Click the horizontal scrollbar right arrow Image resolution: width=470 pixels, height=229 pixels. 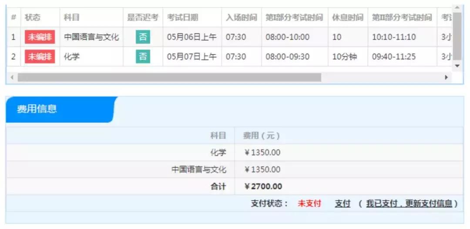(446, 77)
